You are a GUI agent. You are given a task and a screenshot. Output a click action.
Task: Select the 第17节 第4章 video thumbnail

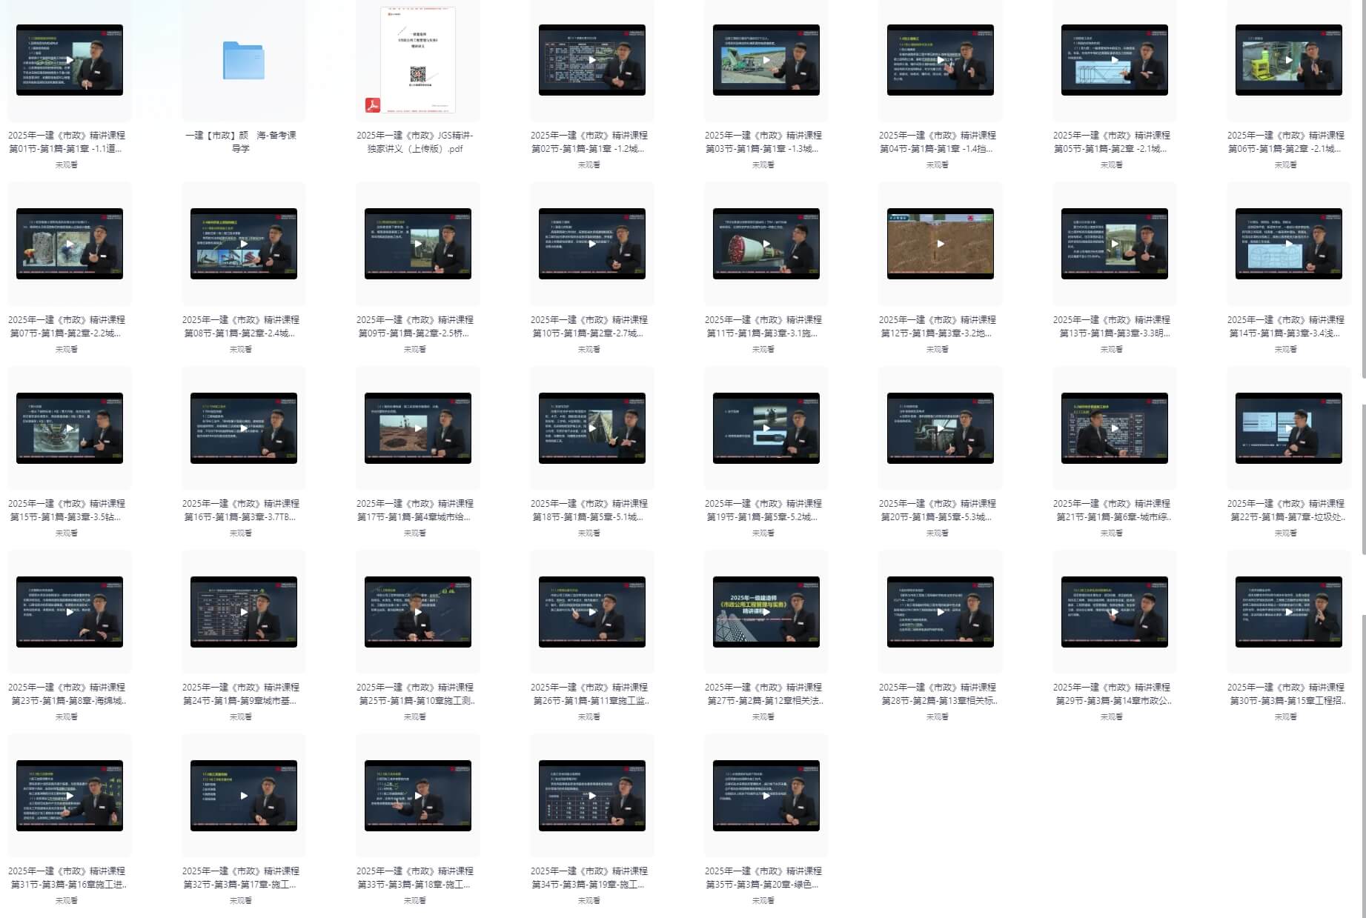(x=418, y=428)
